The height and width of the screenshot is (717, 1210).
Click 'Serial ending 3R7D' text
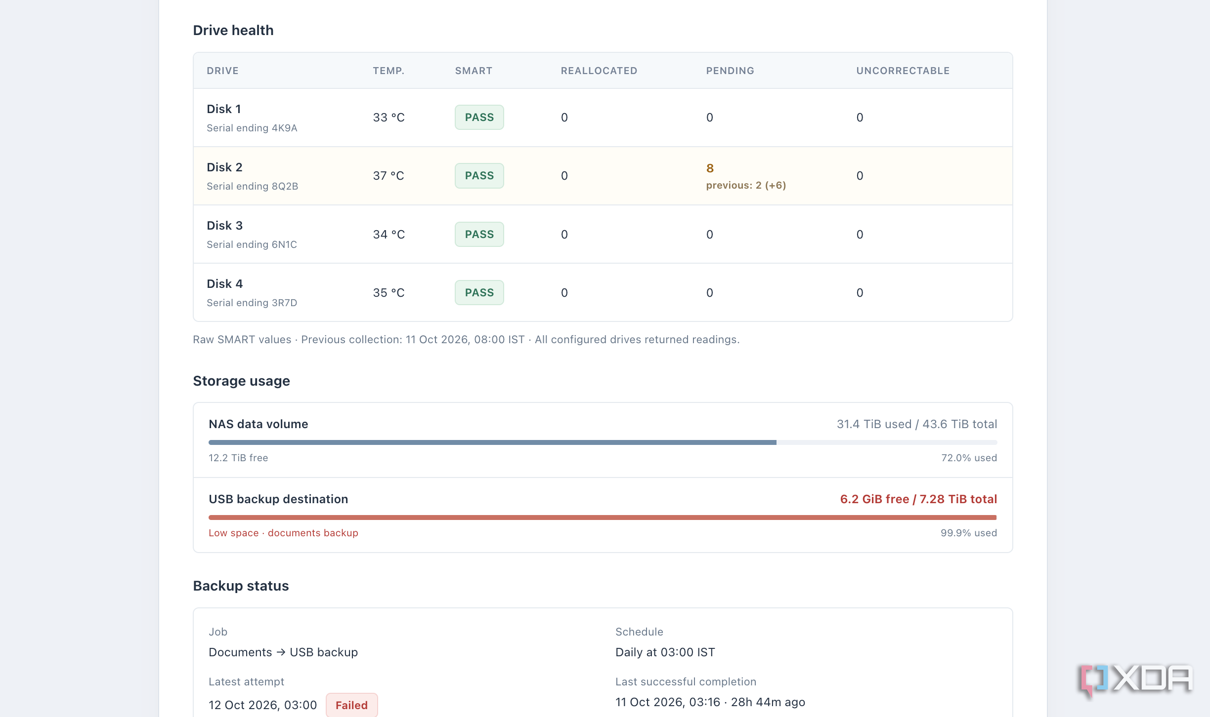click(252, 303)
